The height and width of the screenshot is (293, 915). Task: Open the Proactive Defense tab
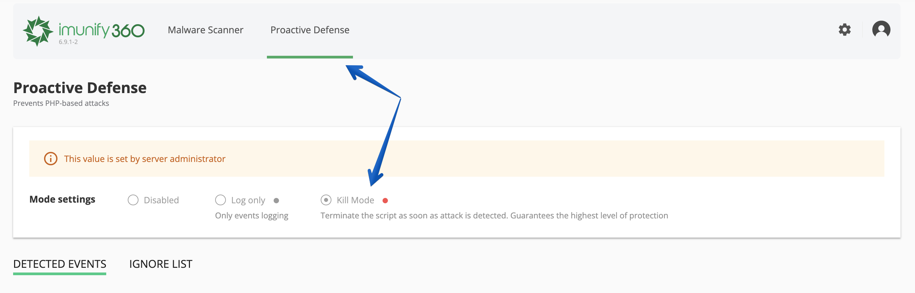click(x=310, y=30)
